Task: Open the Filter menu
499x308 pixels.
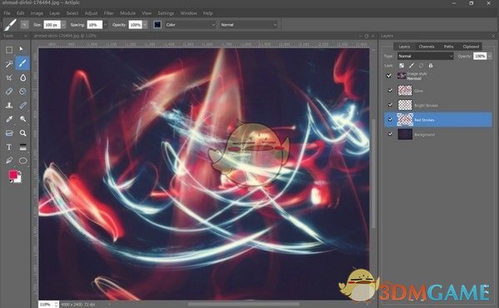Action: (x=108, y=13)
